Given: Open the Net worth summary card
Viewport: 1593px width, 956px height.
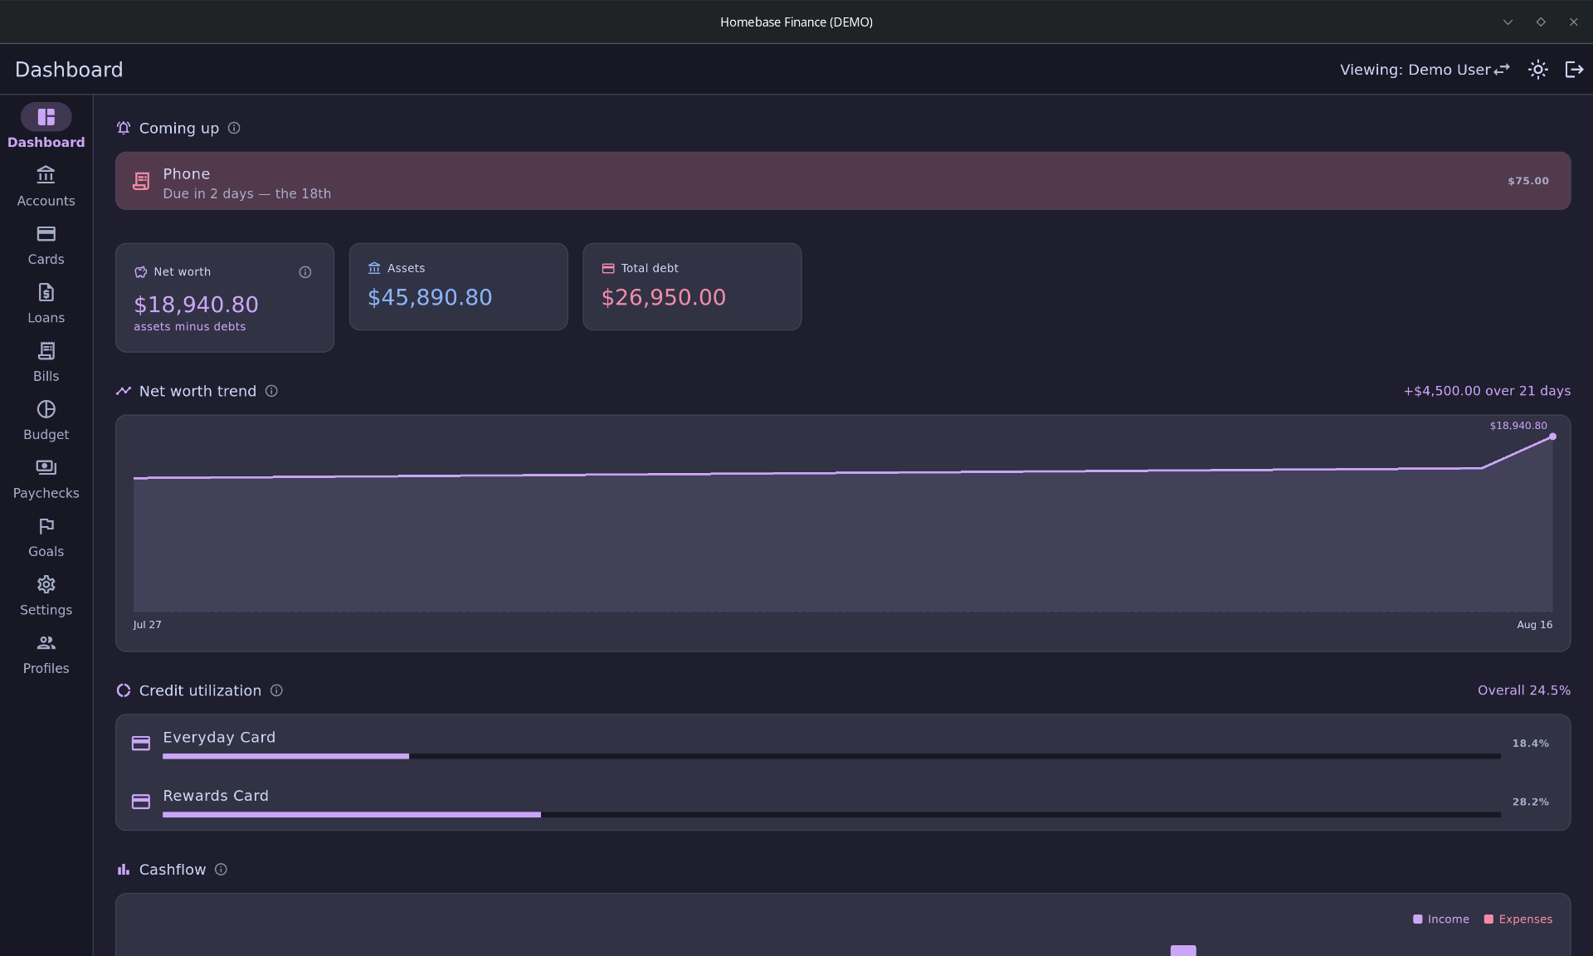Looking at the screenshot, I should click(225, 298).
